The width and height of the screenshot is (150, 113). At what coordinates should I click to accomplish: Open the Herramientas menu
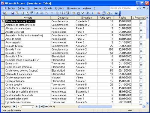tap(73, 8)
